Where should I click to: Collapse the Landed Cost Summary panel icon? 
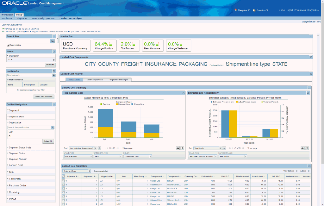(x=309, y=88)
